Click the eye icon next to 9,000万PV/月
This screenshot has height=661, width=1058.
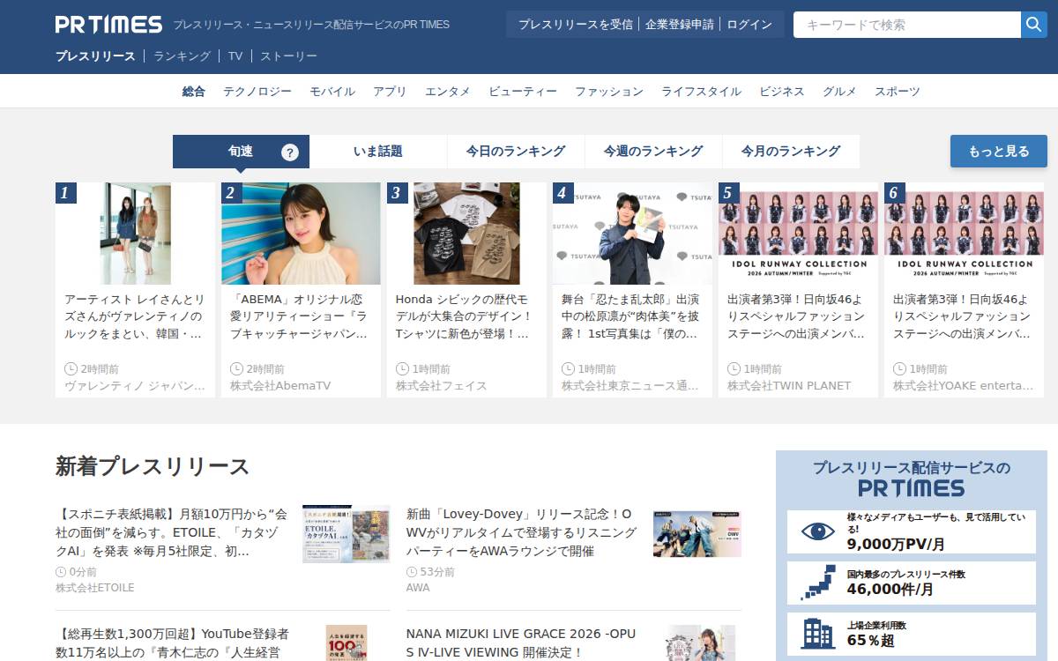817,531
